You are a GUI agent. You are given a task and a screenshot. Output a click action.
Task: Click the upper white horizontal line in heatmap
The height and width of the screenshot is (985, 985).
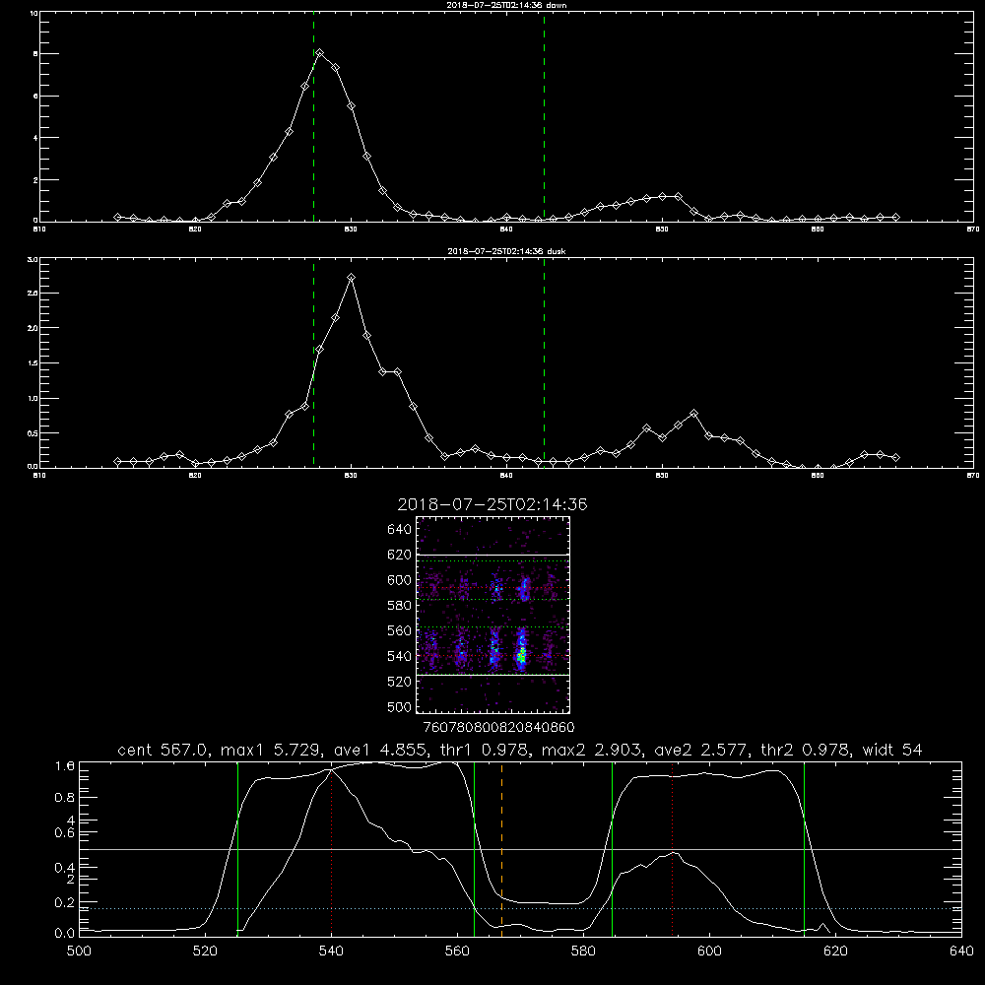point(493,555)
